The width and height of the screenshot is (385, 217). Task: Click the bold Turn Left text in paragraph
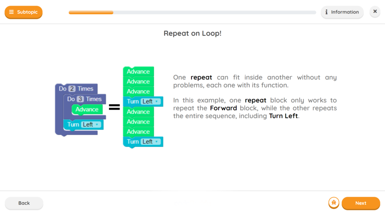(283, 116)
